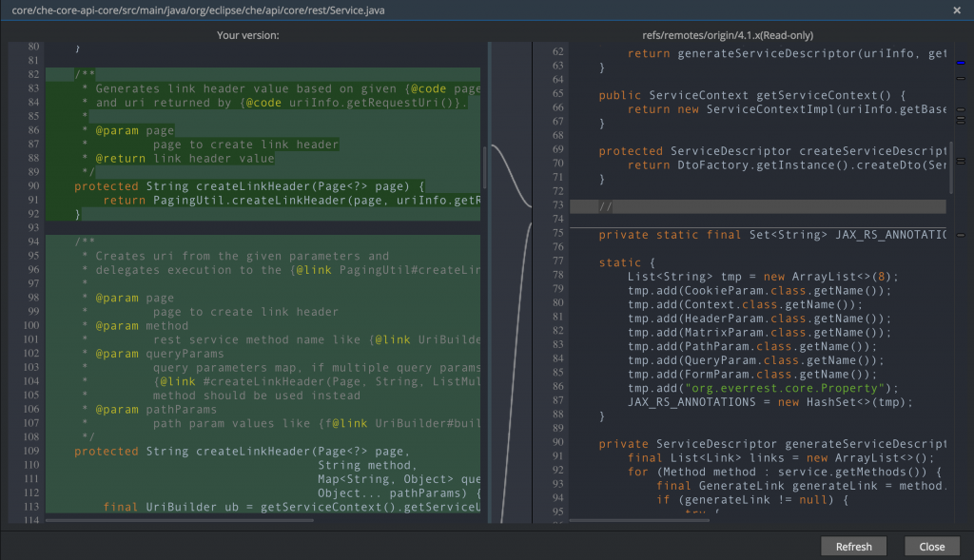Click the highlighted '//' line in right pane
The height and width of the screenshot is (560, 974).
(606, 206)
